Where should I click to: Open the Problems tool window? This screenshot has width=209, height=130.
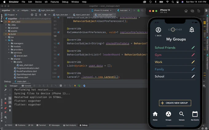(x=20, y=125)
